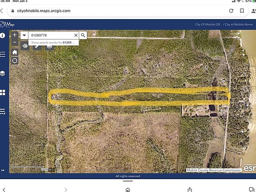Clear the search text 01289778
256x192 pixels.
click(x=76, y=35)
